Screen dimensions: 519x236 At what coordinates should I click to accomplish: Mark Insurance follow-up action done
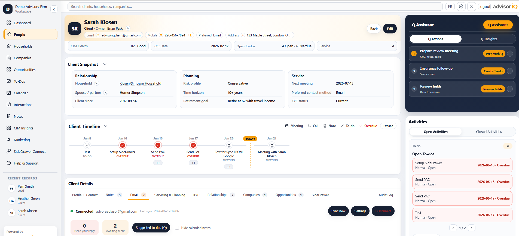[510, 71]
